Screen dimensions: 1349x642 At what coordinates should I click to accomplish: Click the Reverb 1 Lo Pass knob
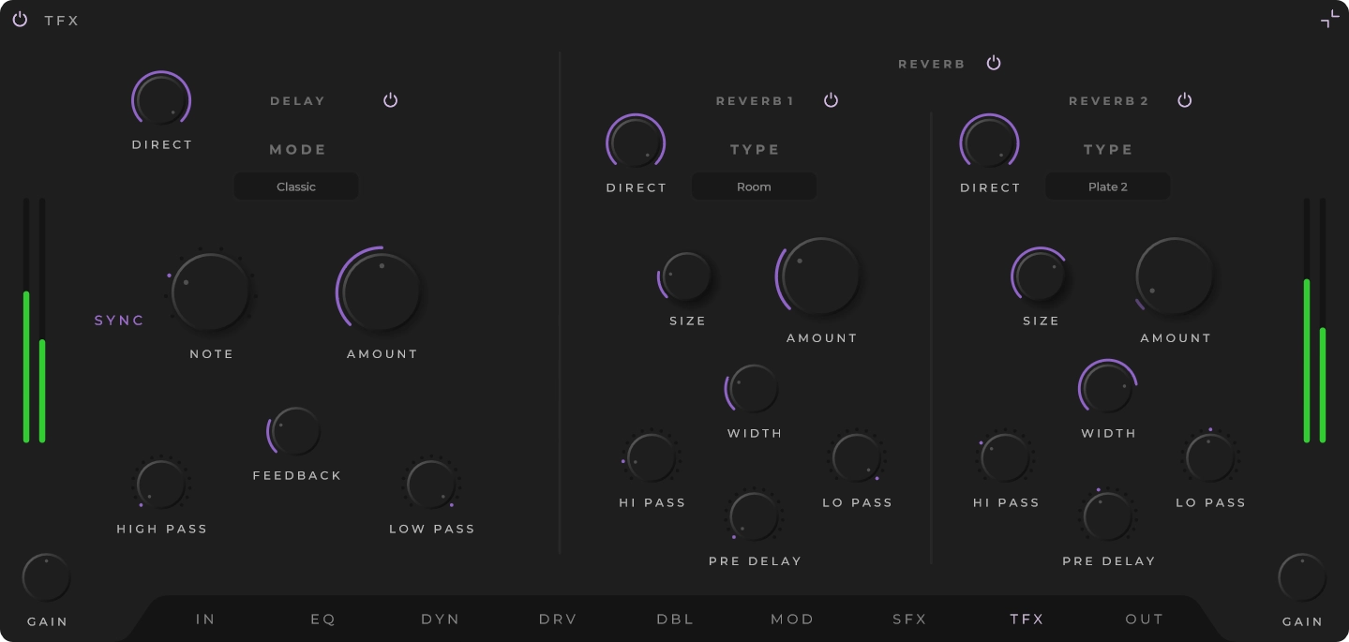(857, 458)
